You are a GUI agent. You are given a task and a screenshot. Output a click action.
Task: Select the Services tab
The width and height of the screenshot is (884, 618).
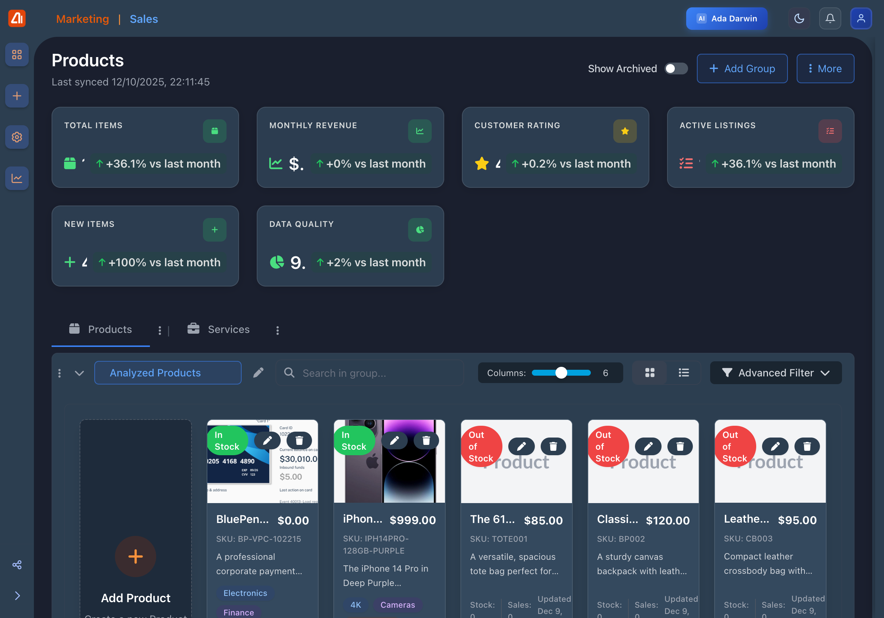(218, 329)
